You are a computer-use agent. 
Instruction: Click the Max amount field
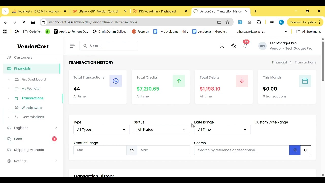click(164, 150)
